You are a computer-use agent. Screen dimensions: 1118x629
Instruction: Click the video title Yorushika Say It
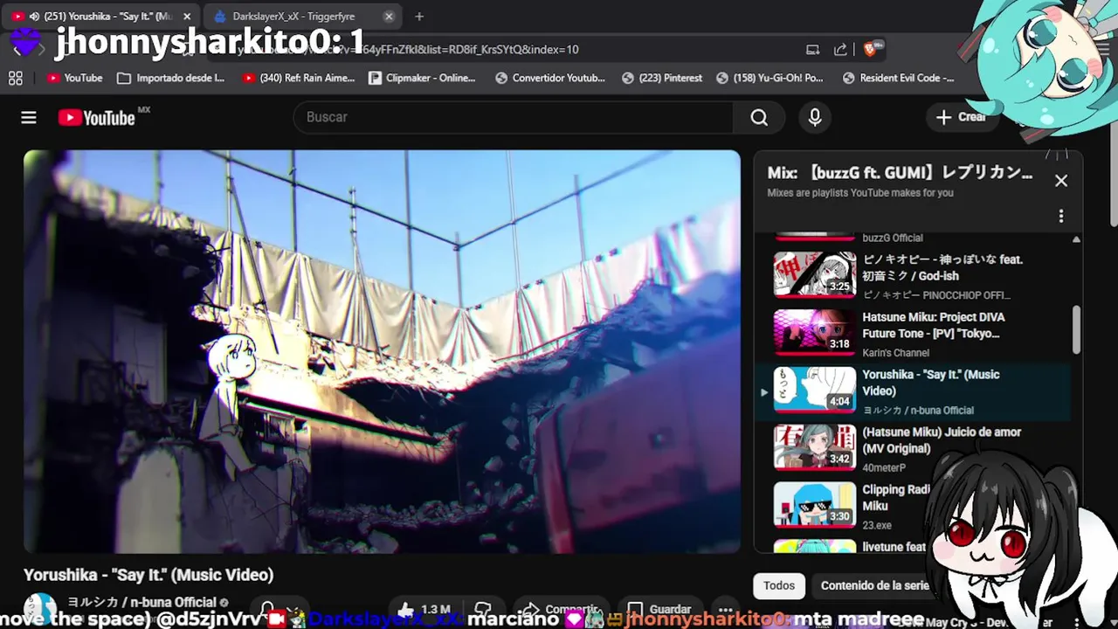(148, 575)
